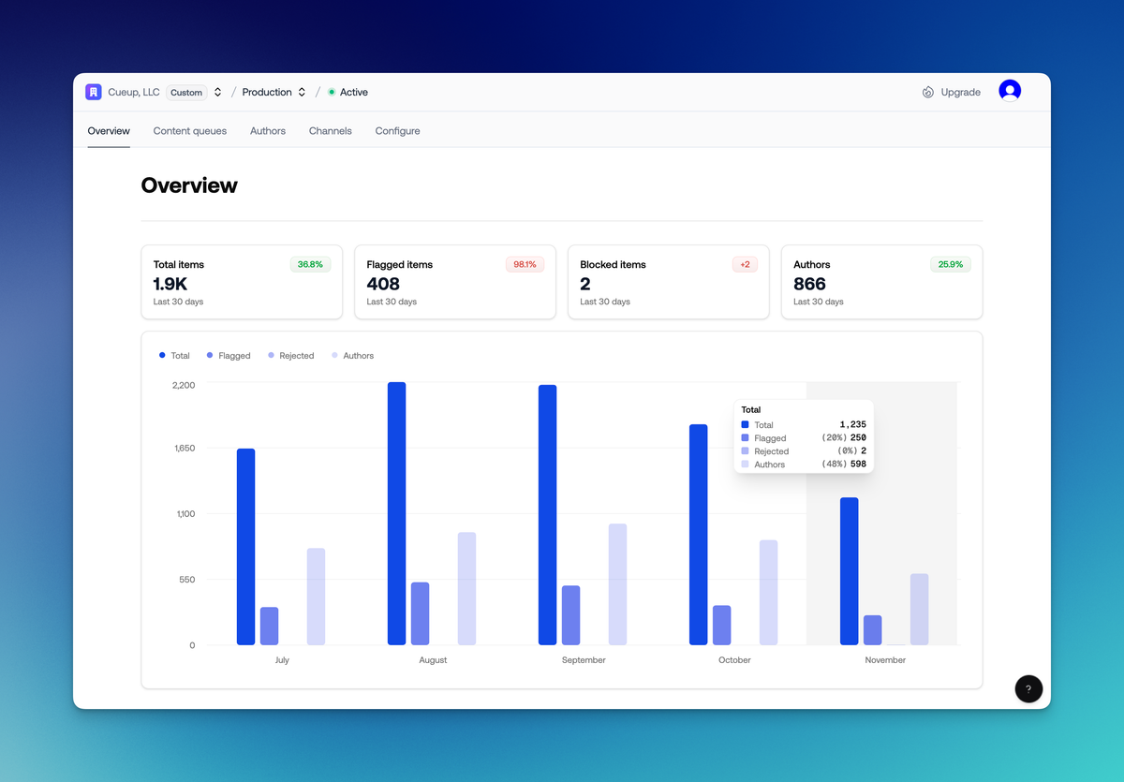Click the Total legend dot in the chart
Screen dimensions: 1124x782
162,355
